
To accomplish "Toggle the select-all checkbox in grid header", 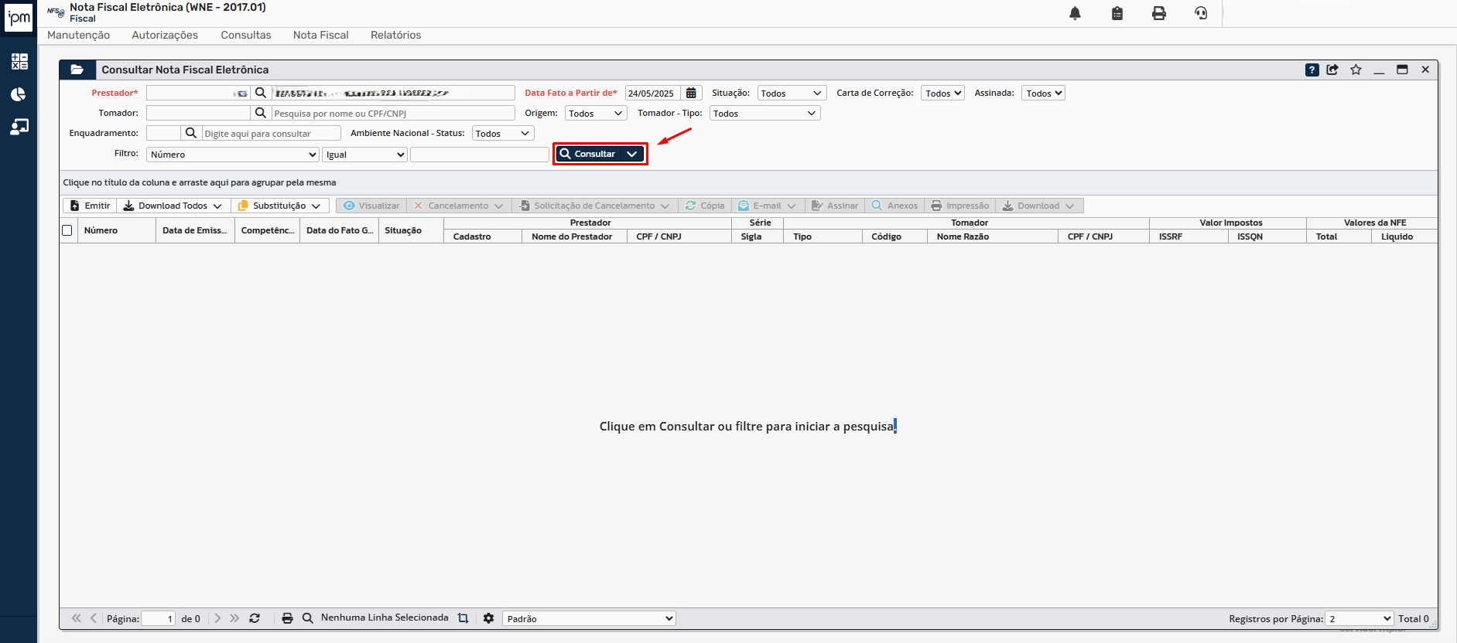I will (67, 230).
